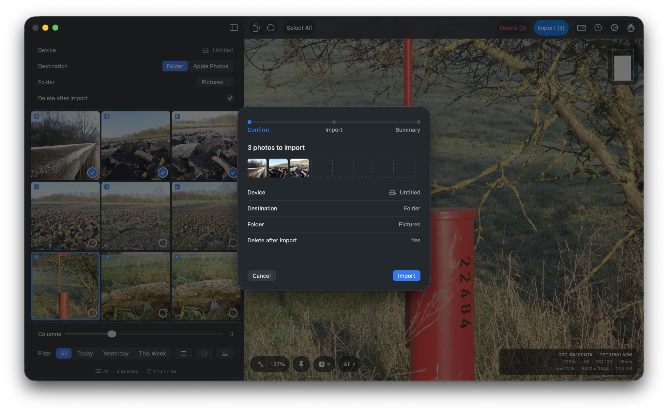Open the calendar date filter icon
The width and height of the screenshot is (668, 413).
tap(183, 353)
